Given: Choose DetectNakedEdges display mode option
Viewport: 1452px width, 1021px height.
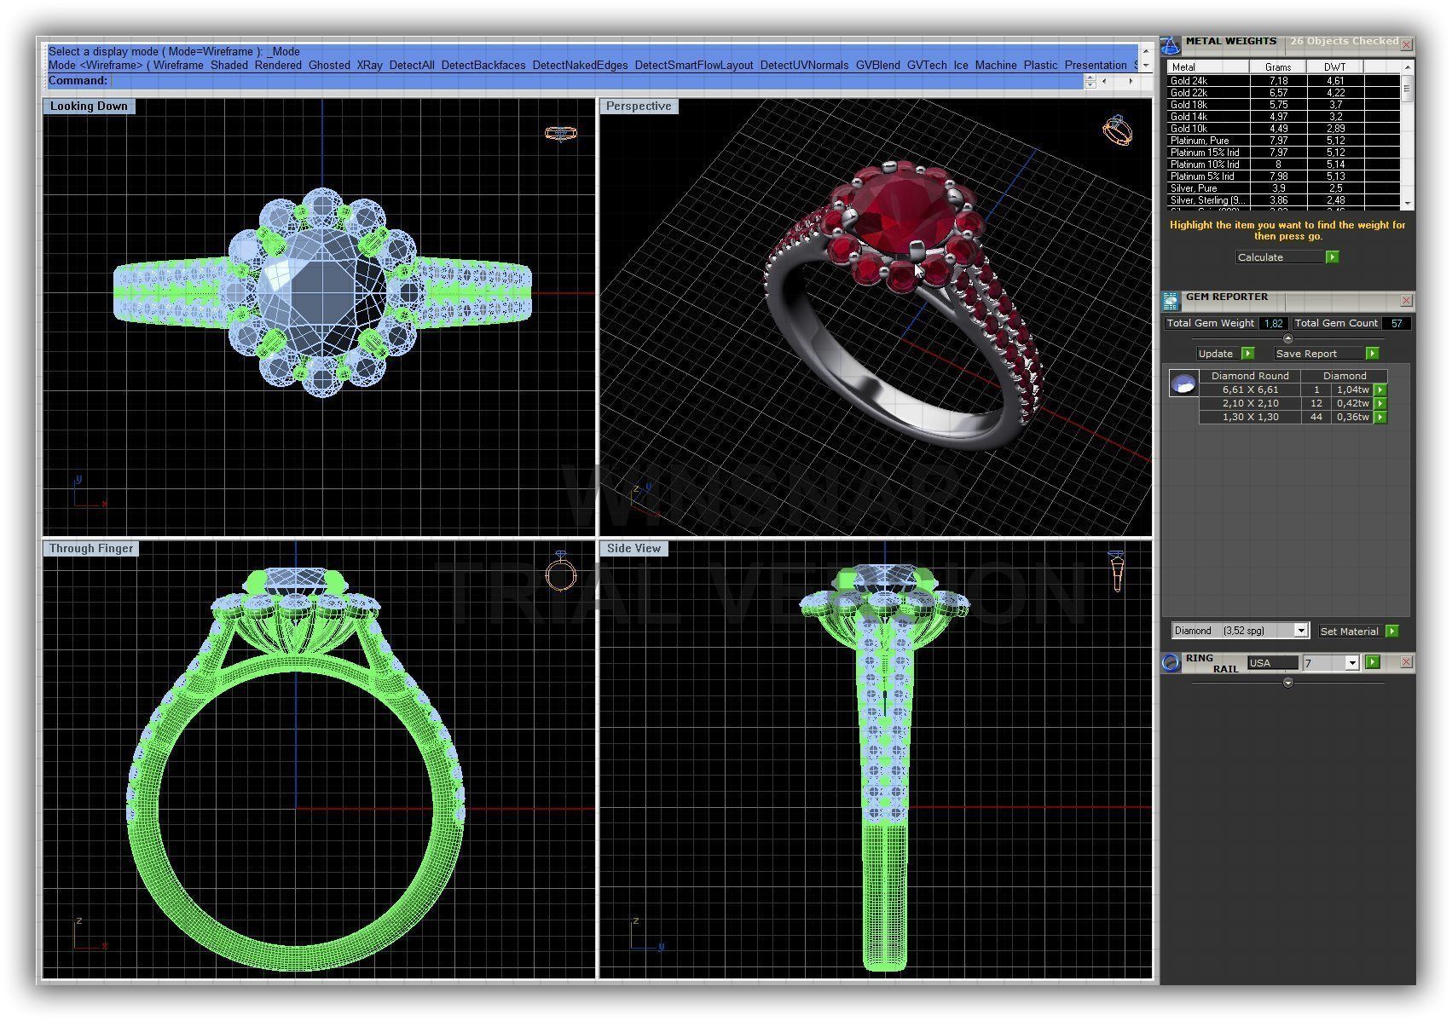Looking at the screenshot, I should (580, 65).
